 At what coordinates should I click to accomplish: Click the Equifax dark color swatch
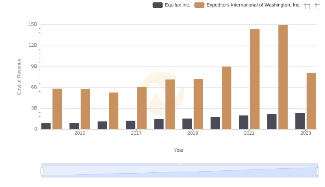(x=158, y=5)
